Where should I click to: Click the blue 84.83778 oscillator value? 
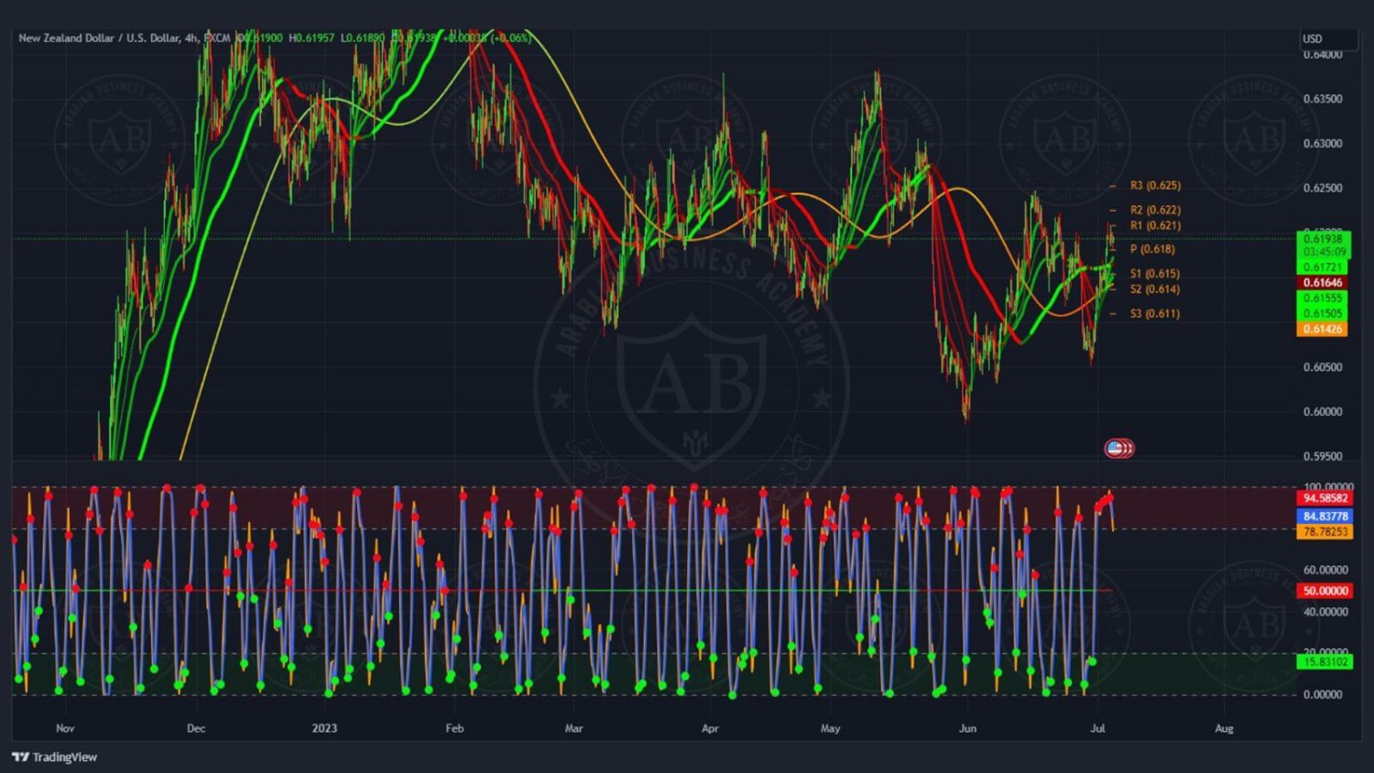coord(1325,517)
